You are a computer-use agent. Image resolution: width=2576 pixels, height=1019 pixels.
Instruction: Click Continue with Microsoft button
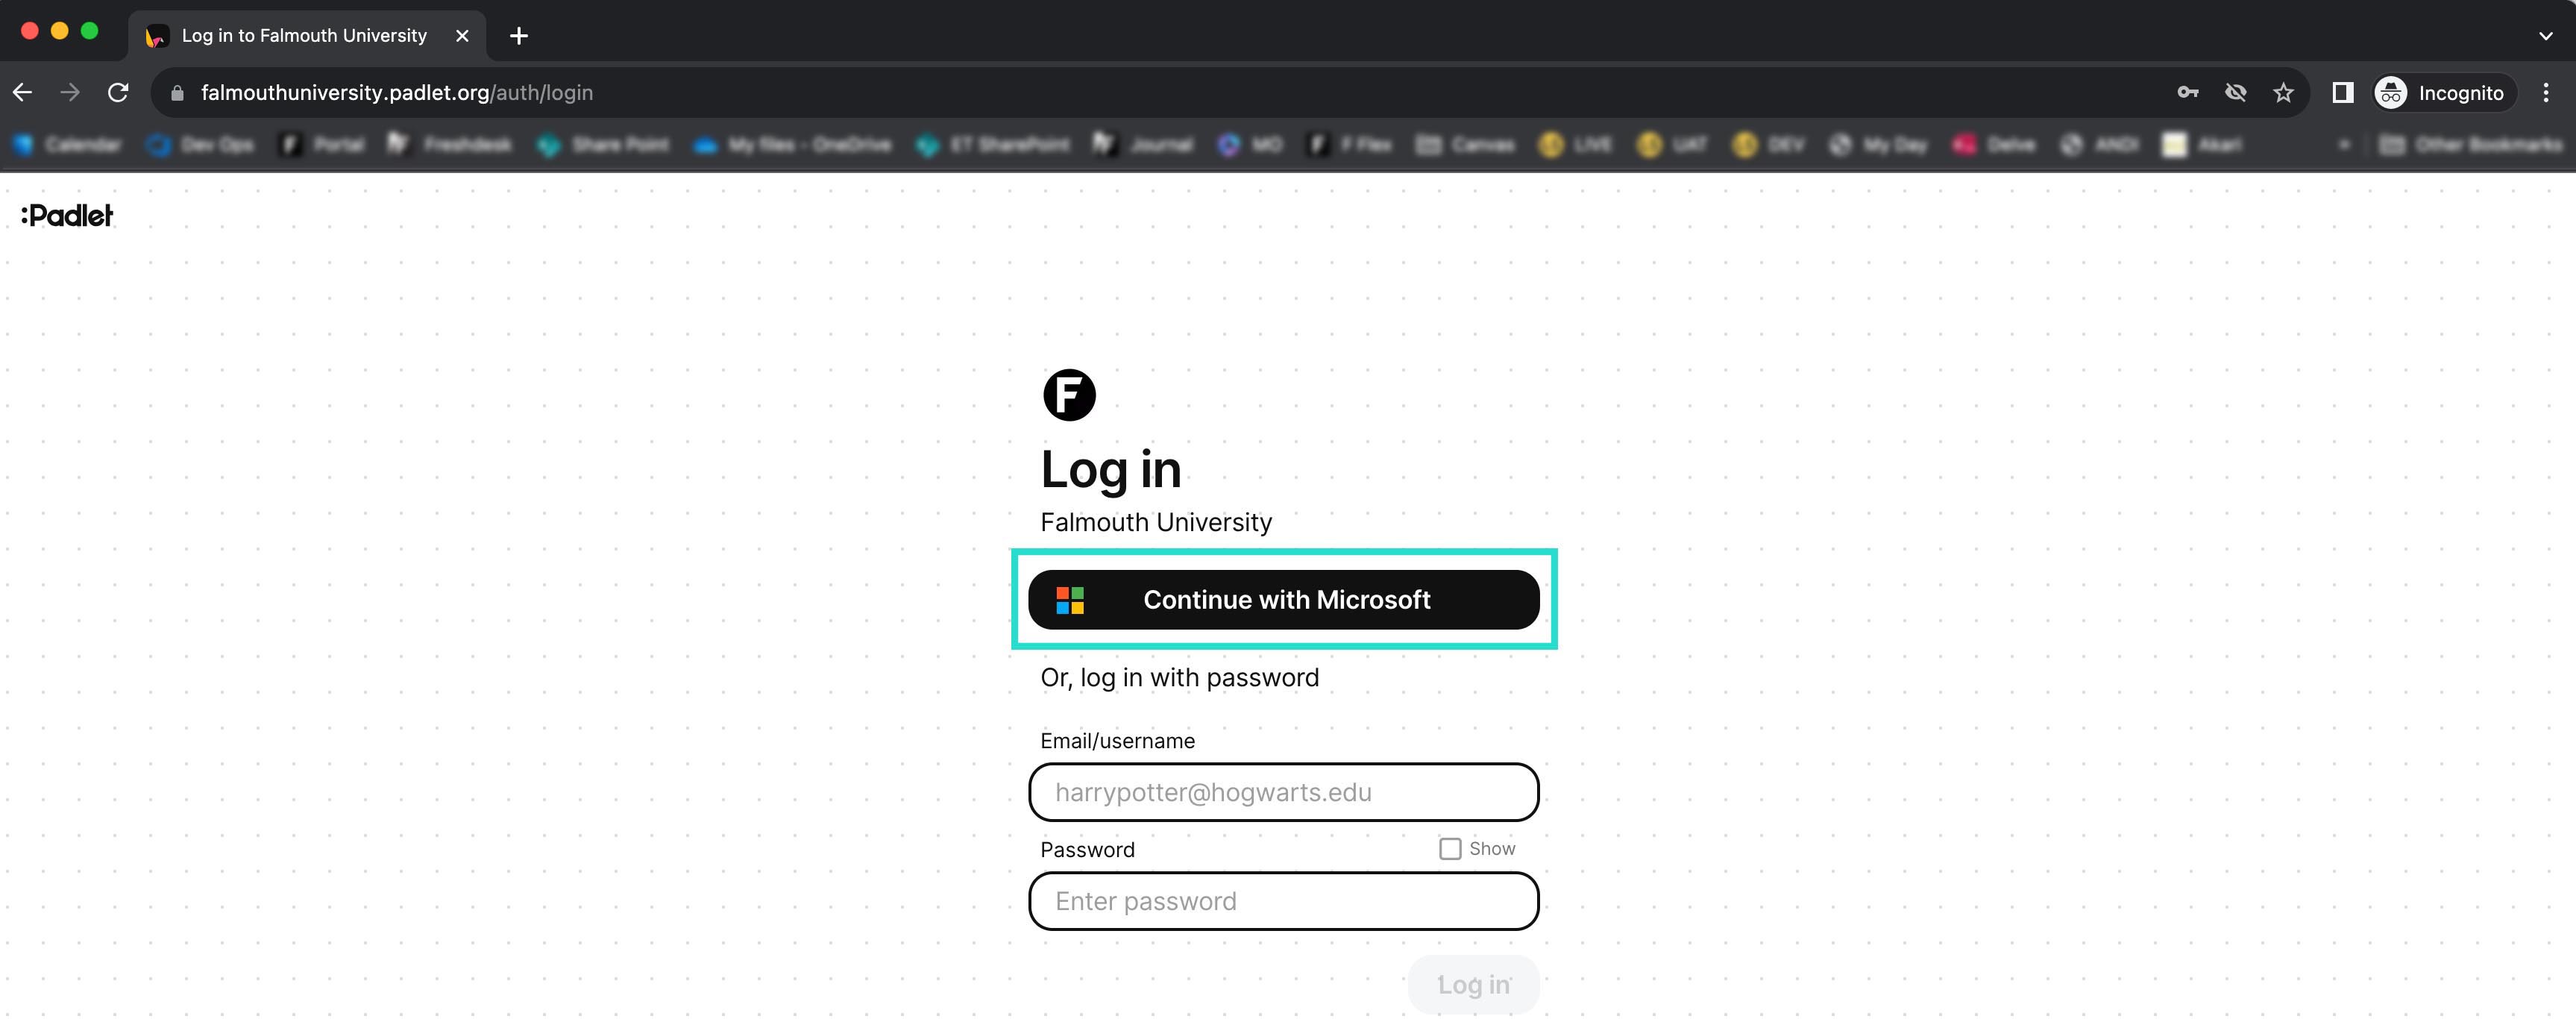tap(1283, 599)
